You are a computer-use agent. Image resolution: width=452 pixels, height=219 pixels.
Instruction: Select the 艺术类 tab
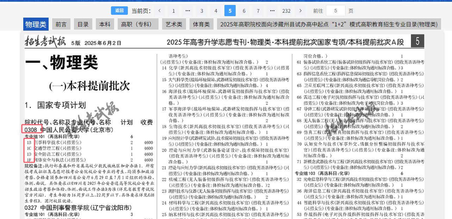point(174,24)
